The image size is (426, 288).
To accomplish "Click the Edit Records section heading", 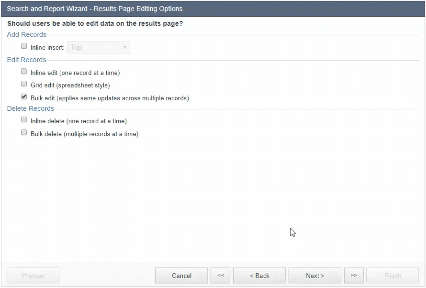I will point(27,60).
